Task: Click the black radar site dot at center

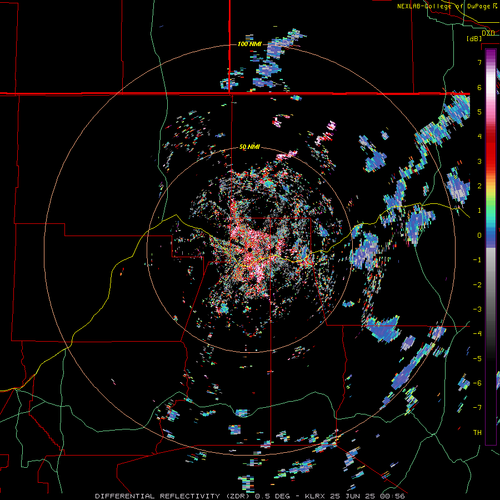Action: pos(249,249)
